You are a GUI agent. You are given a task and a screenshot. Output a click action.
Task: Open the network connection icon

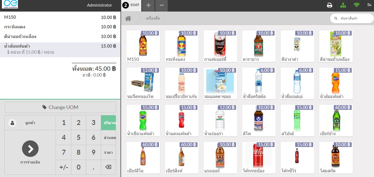343,5
